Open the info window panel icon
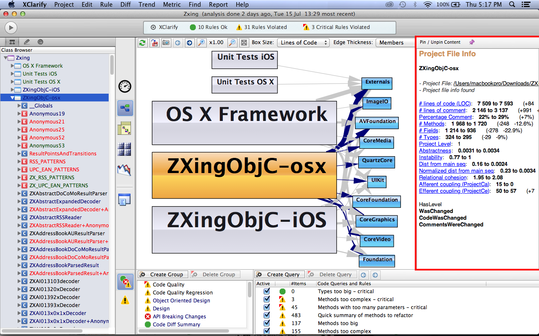The width and height of the screenshot is (539, 336). 125,199
